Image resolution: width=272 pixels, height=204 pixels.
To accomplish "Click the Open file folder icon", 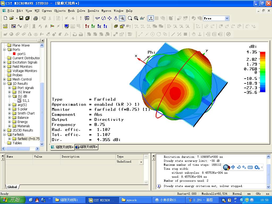I will (12, 18).
